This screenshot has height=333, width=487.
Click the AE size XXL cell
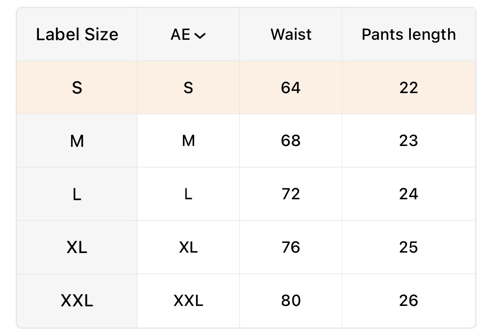(x=188, y=301)
